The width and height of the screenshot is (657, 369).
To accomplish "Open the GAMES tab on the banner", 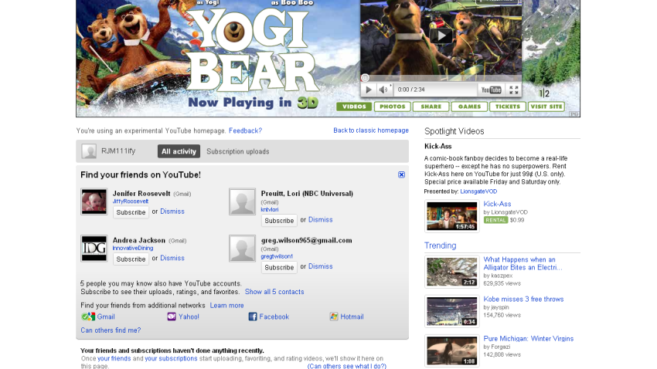I will click(x=469, y=107).
